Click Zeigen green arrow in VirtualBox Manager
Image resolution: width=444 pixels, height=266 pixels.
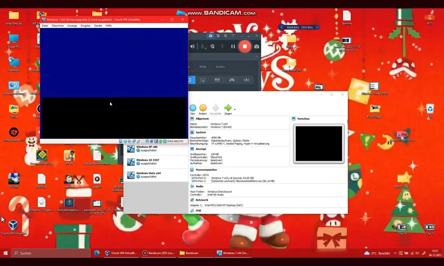(x=228, y=110)
